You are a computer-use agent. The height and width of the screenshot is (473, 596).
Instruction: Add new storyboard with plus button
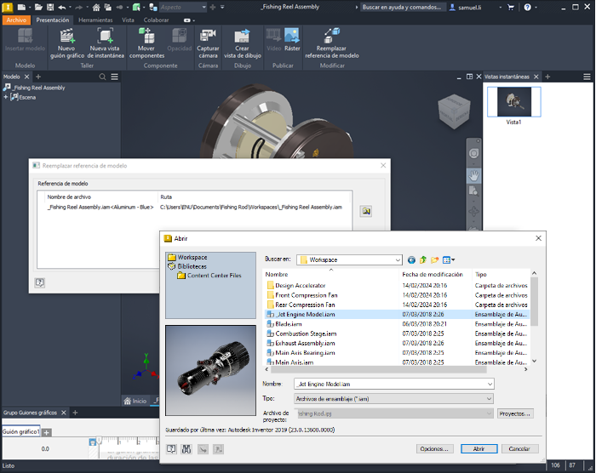click(x=47, y=432)
